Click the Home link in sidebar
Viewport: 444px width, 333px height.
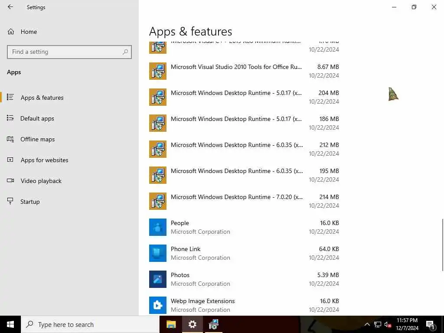click(29, 32)
